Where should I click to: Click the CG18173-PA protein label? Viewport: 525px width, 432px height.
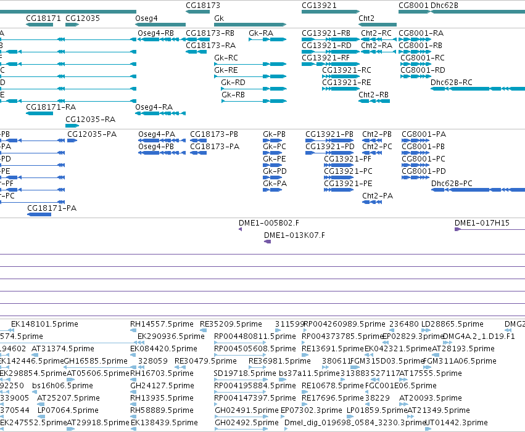[215, 147]
